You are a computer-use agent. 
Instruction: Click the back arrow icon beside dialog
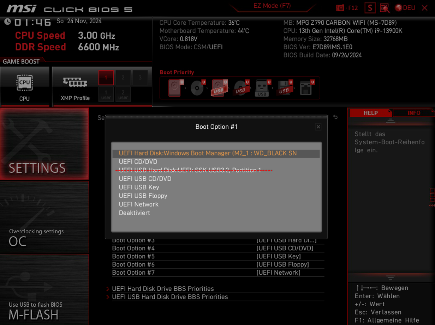pos(335,117)
